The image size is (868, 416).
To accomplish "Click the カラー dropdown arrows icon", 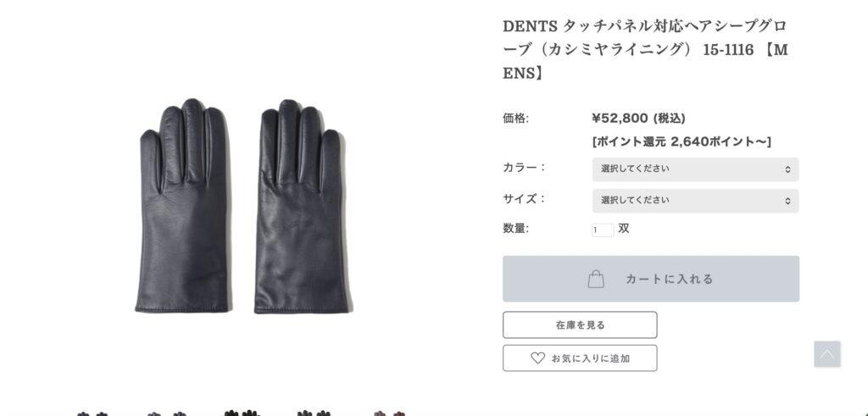I will (787, 169).
